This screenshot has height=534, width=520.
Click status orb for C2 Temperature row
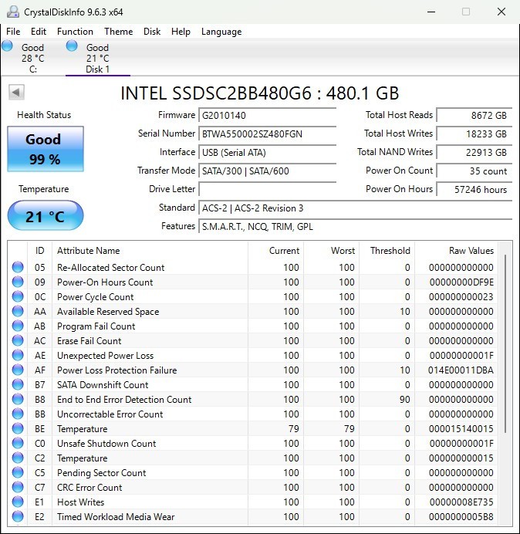(x=18, y=458)
